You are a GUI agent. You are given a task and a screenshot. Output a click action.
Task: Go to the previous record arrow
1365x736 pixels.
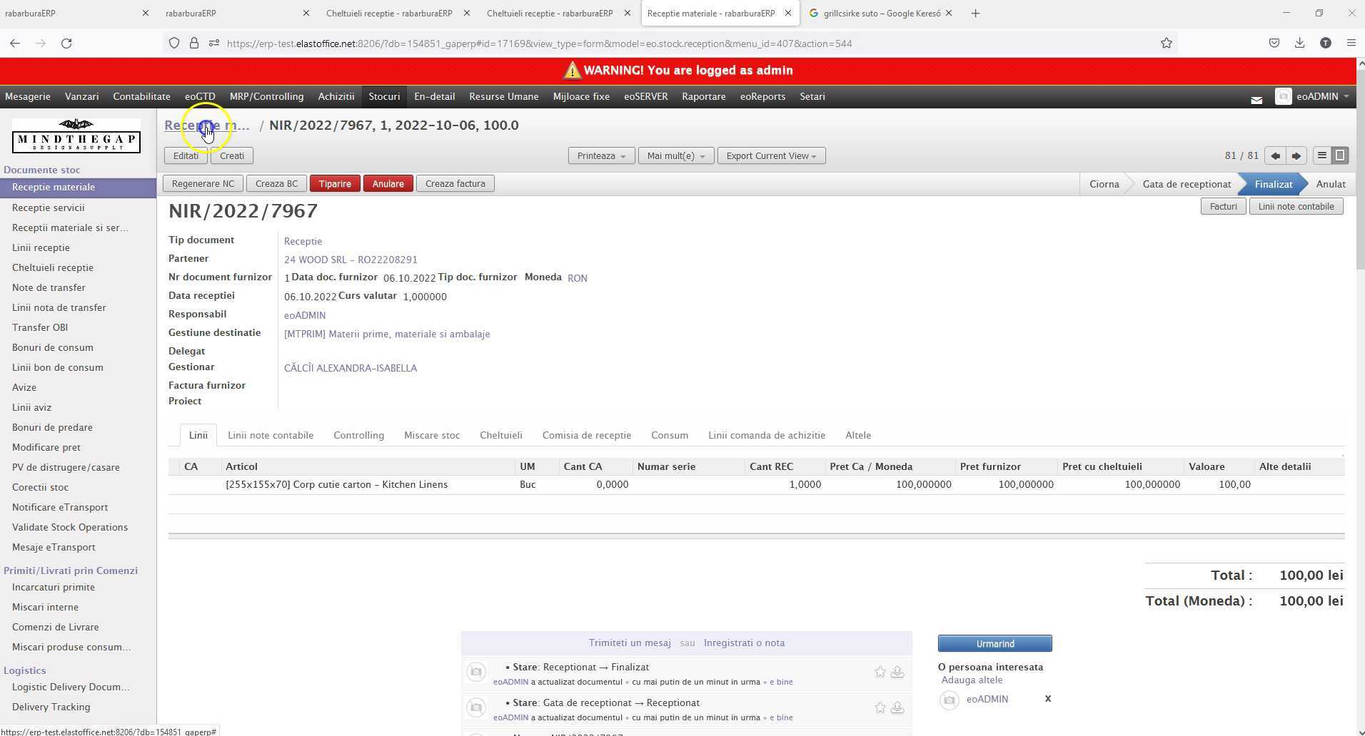pyautogui.click(x=1275, y=155)
